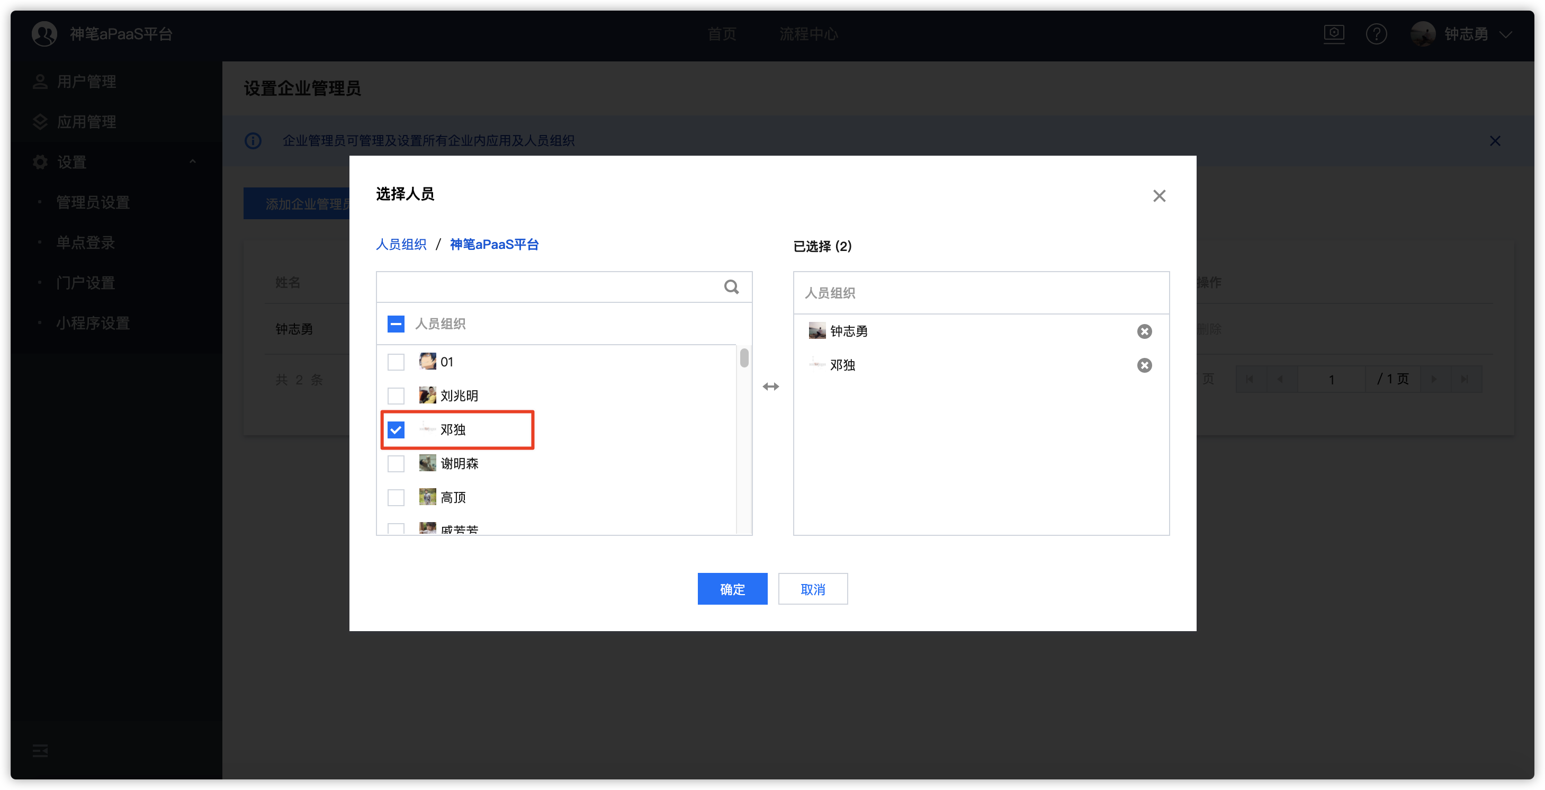Collapse the 设置 sidebar section chevron
Image resolution: width=1545 pixels, height=790 pixels.
point(193,162)
